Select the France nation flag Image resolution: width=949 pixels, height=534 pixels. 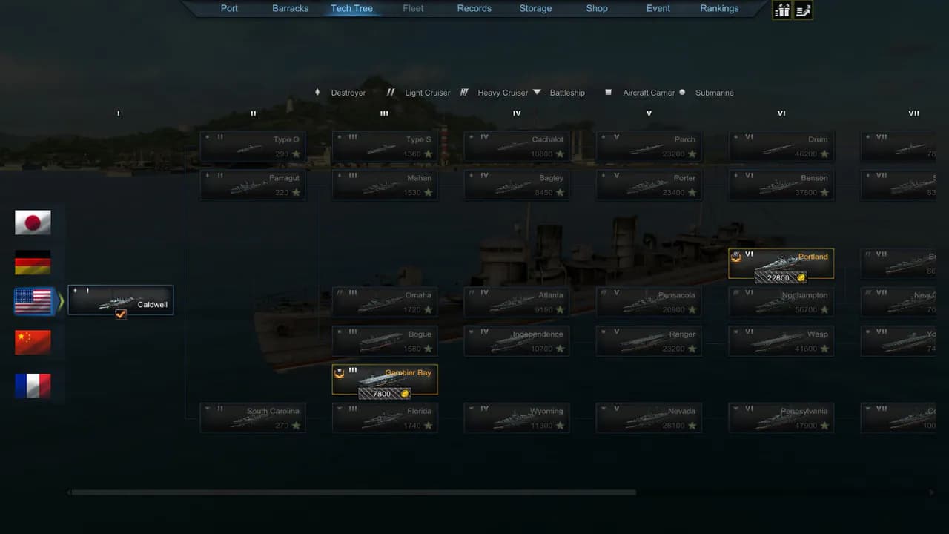pos(33,386)
